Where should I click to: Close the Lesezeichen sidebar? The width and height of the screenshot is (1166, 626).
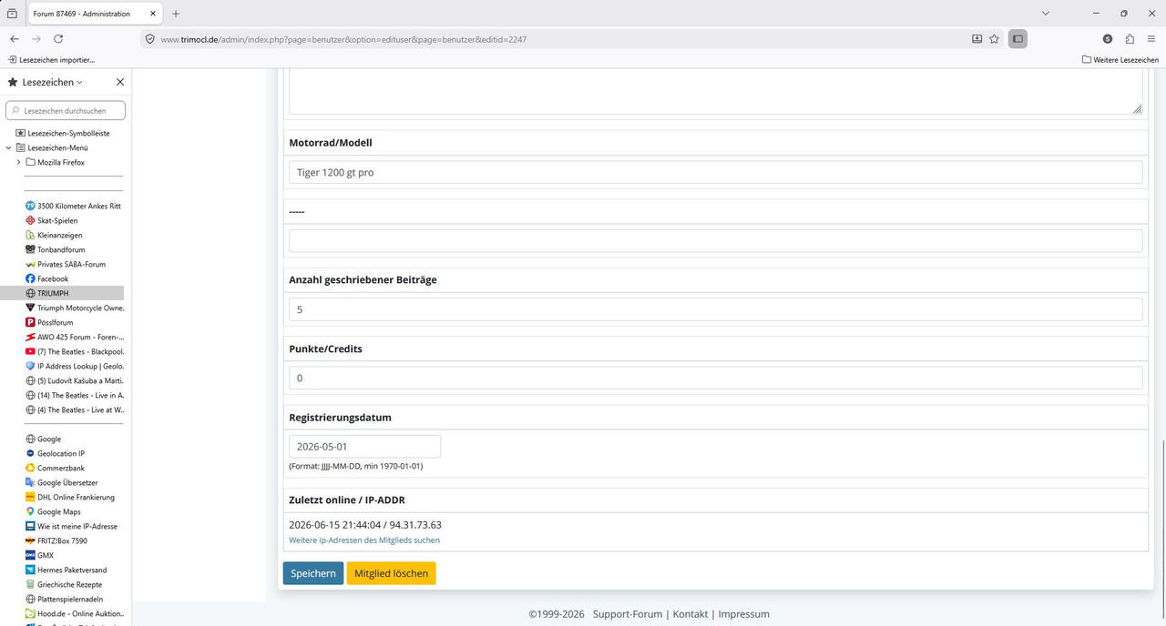pos(120,82)
